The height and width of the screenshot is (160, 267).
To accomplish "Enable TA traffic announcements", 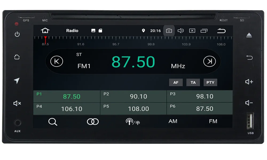I will click(193, 82).
